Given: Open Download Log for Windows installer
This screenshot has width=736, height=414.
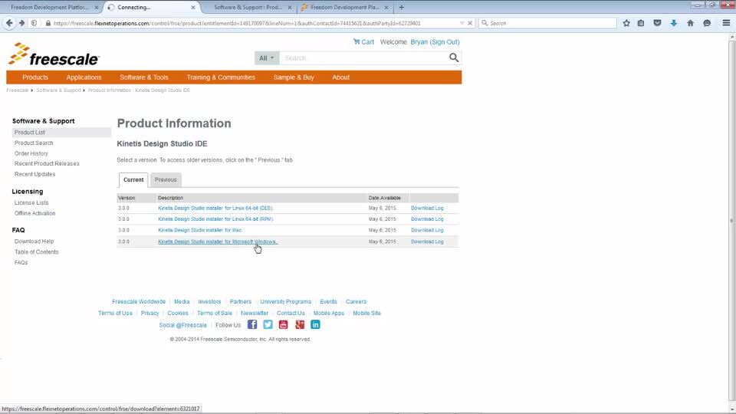Looking at the screenshot, I should 427,242.
